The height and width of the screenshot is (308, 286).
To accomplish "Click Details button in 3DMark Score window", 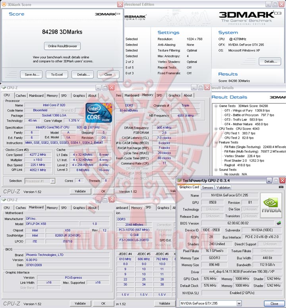I will [83, 75].
